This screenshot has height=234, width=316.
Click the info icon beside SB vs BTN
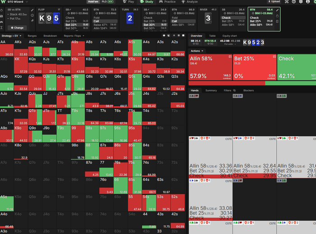32,15
